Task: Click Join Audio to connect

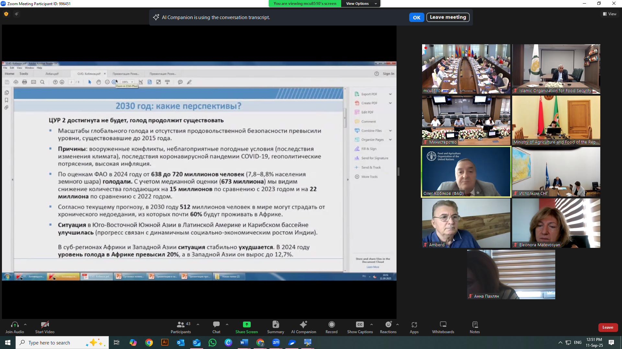Action: (x=15, y=325)
